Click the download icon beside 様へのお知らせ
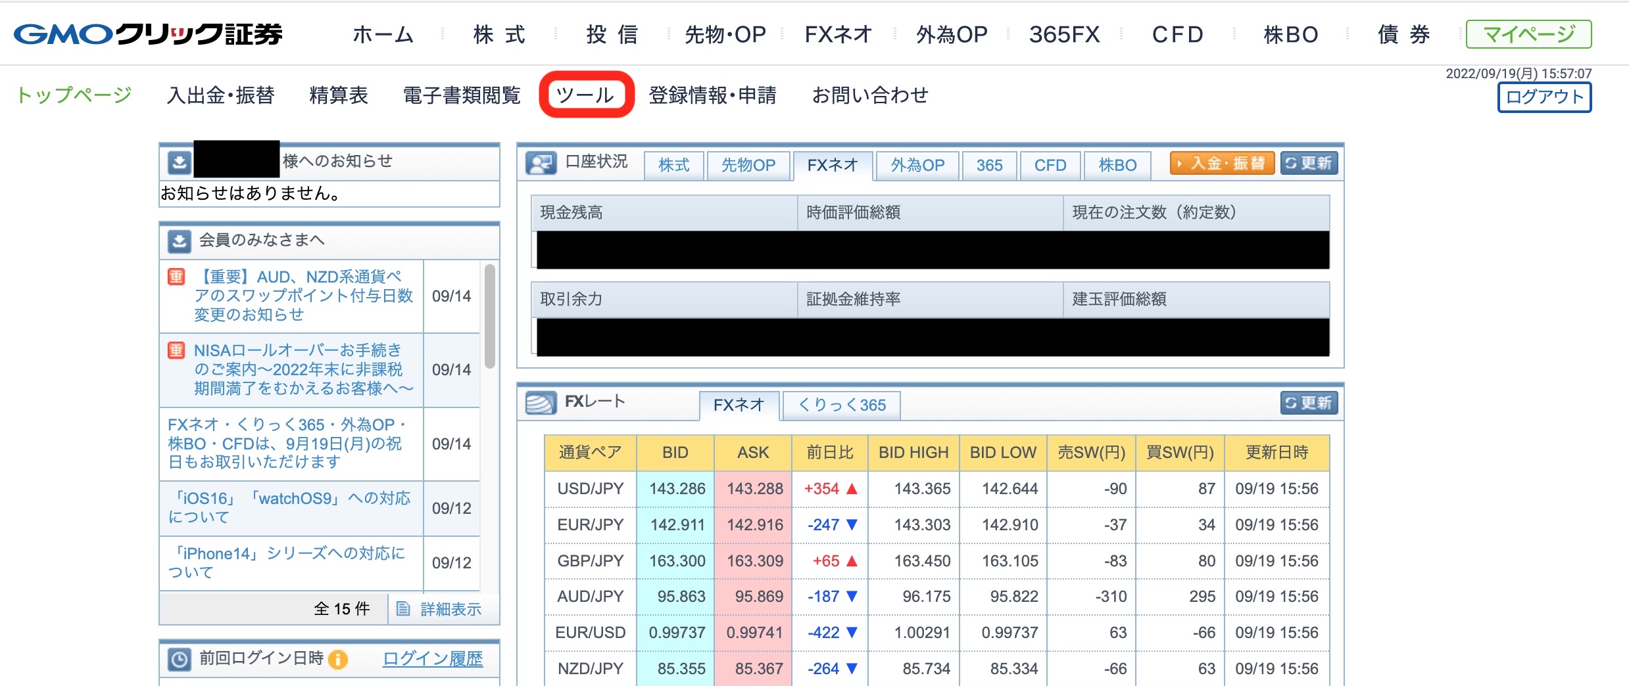1629x686 pixels. coord(179,162)
